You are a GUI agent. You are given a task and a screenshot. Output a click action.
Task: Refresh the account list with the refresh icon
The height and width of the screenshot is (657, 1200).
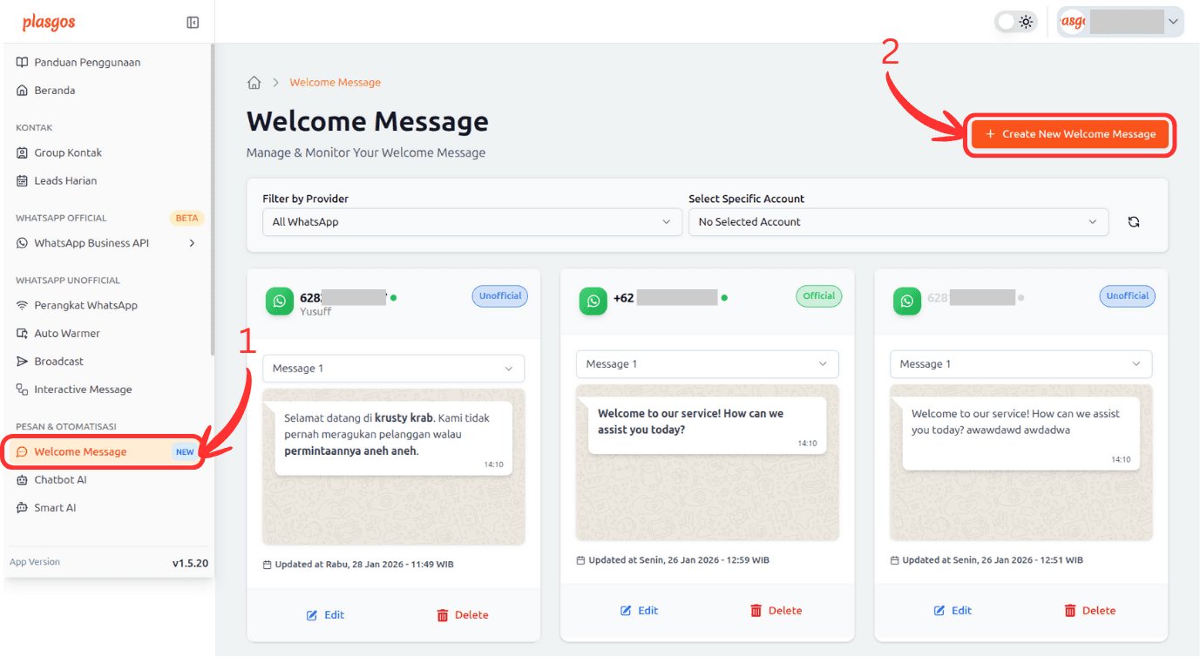(1134, 222)
